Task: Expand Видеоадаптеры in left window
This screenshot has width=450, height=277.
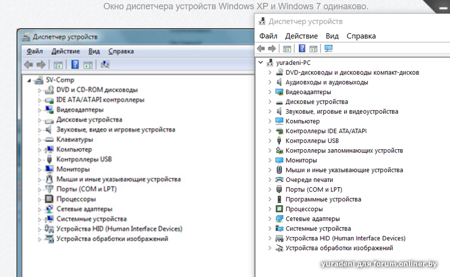Action: (39, 110)
